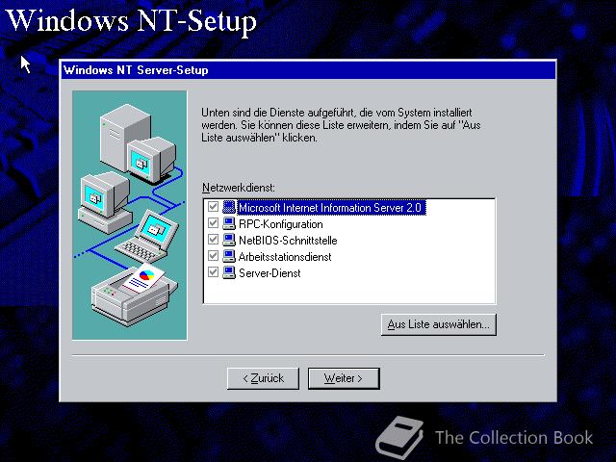Click the Netzwerkdienst list label

(239, 188)
